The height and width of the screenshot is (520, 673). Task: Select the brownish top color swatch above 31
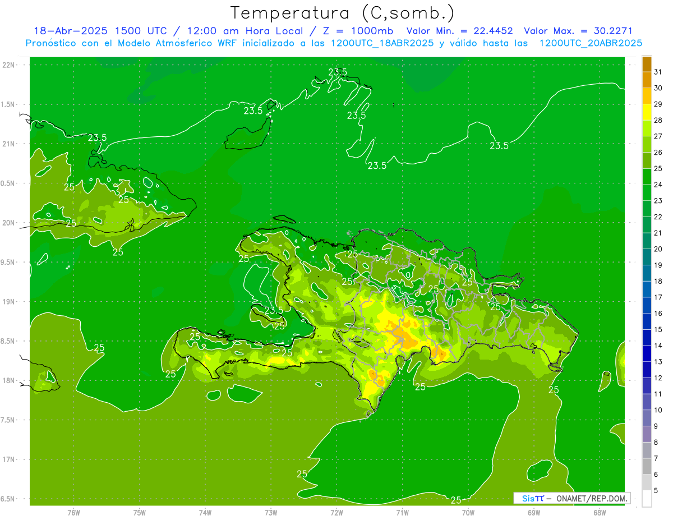pyautogui.click(x=647, y=64)
